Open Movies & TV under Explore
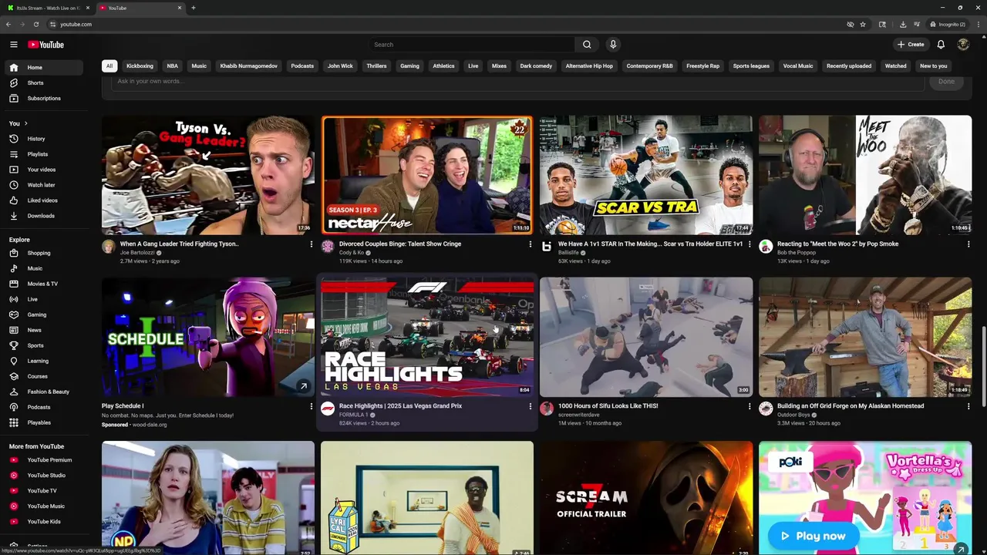This screenshot has width=987, height=555. (x=43, y=284)
